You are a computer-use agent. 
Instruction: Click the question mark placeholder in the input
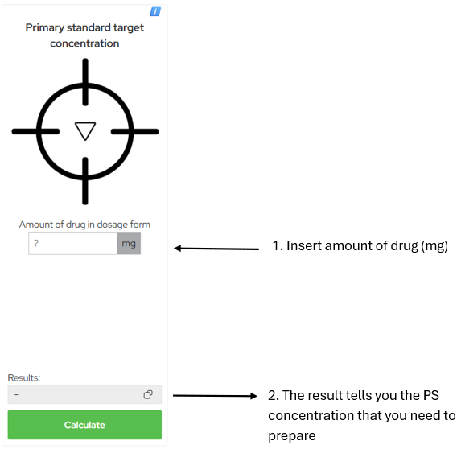(36, 243)
